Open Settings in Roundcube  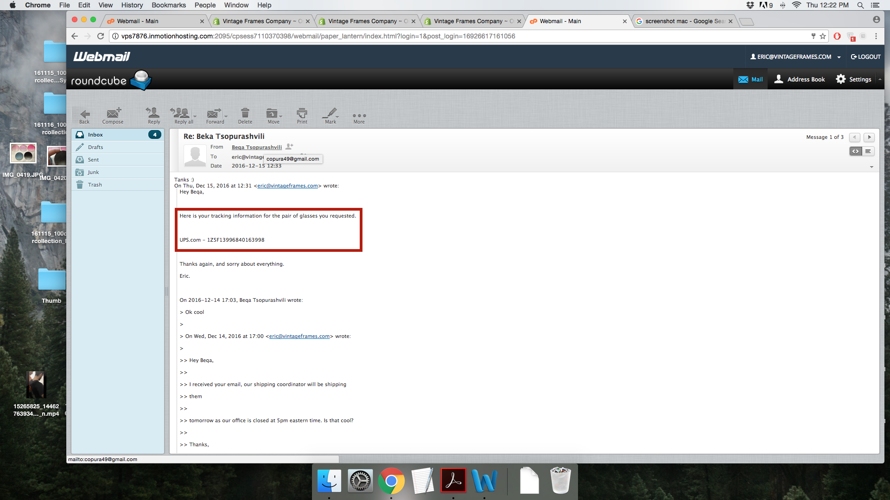point(853,79)
